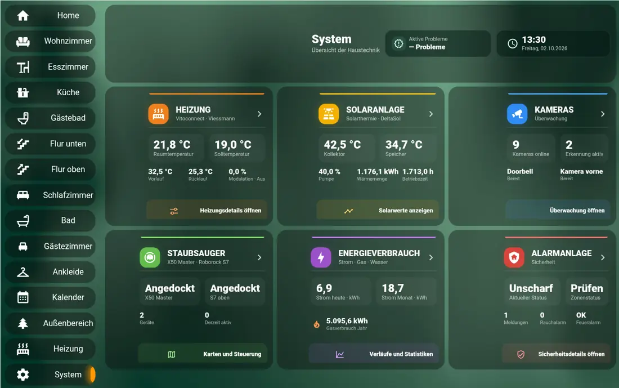The image size is (619, 388).
Task: Click Sicherheitsdetails öffnen button
Action: 556,354
